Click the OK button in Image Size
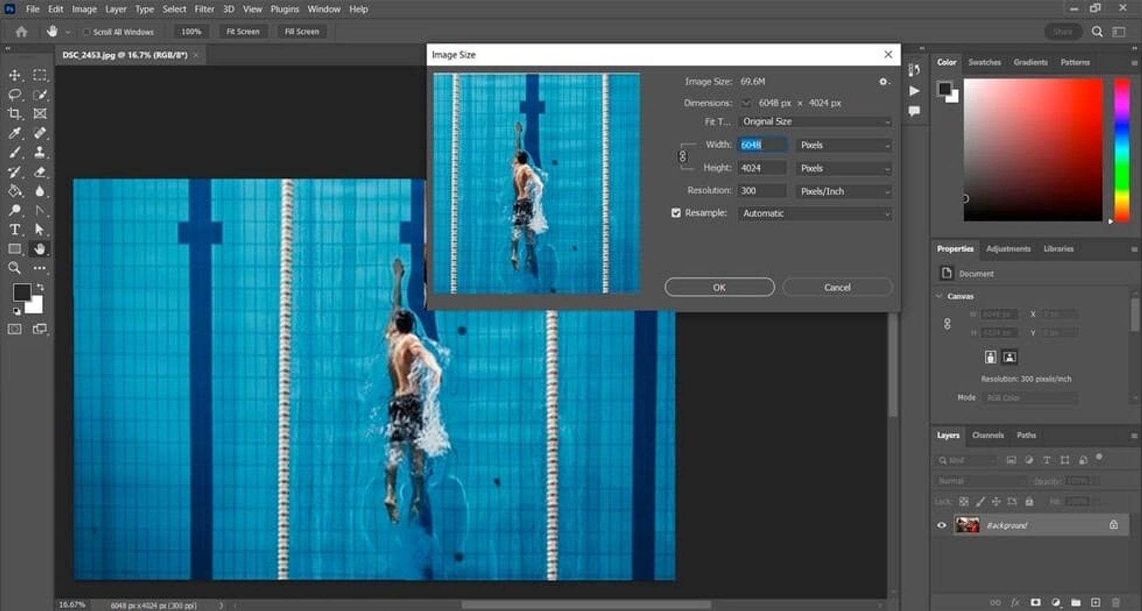Viewport: 1142px width, 611px height. [719, 287]
